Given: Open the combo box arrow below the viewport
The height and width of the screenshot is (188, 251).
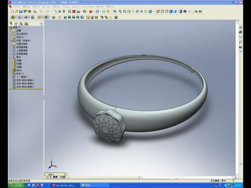Looking at the screenshot, I should pos(65,174).
